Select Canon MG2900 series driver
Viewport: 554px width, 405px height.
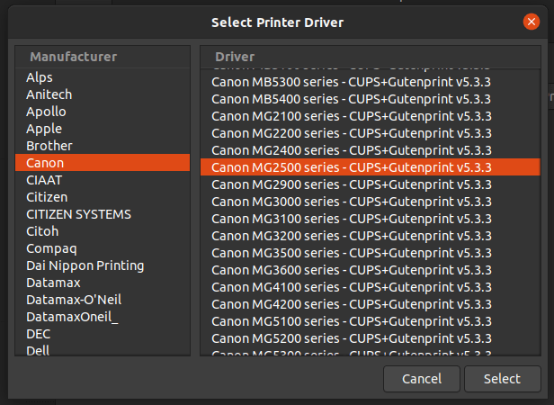tap(352, 184)
